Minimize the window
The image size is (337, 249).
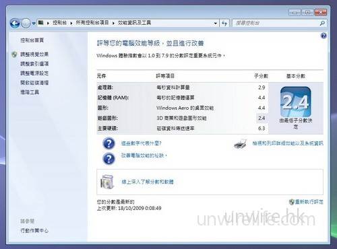point(295,12)
